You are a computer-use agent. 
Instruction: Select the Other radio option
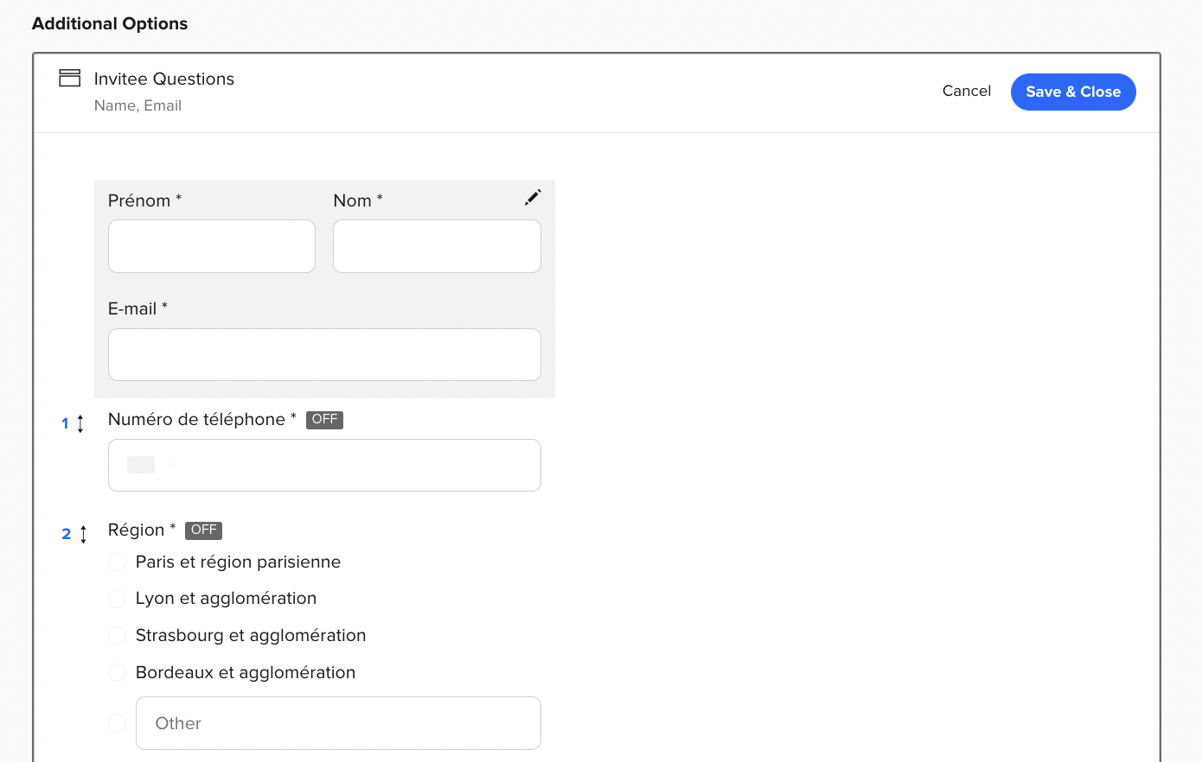tap(117, 722)
